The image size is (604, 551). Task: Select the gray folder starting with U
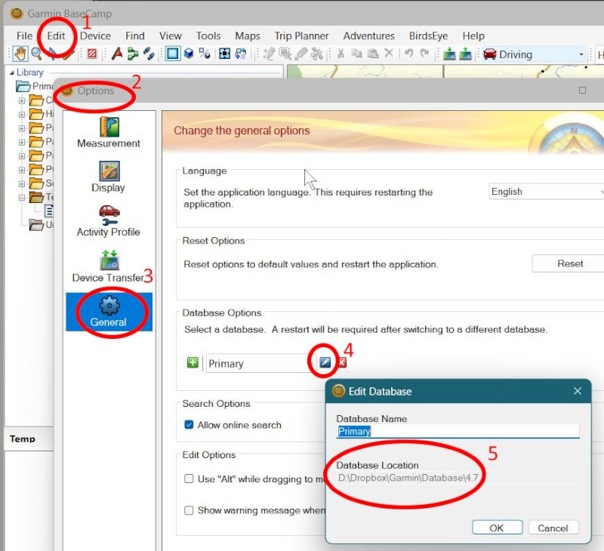[x=42, y=224]
